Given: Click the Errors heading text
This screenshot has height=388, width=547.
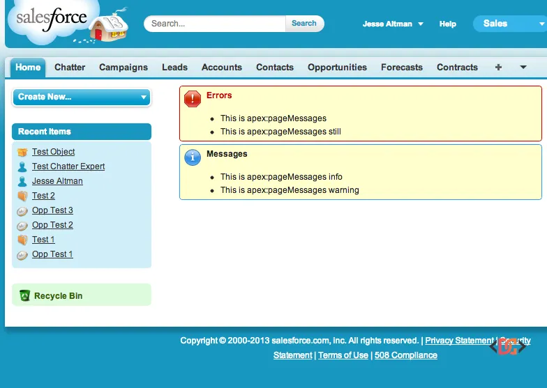Looking at the screenshot, I should tap(219, 95).
